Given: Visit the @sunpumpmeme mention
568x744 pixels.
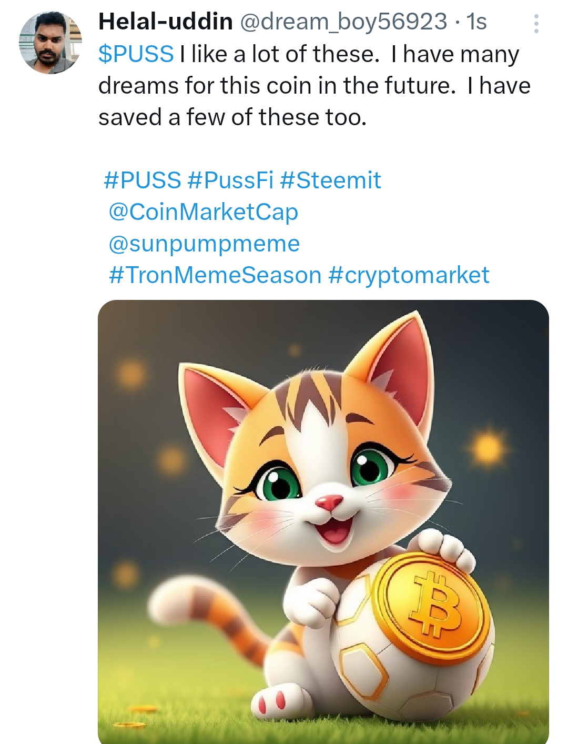Looking at the screenshot, I should (204, 244).
